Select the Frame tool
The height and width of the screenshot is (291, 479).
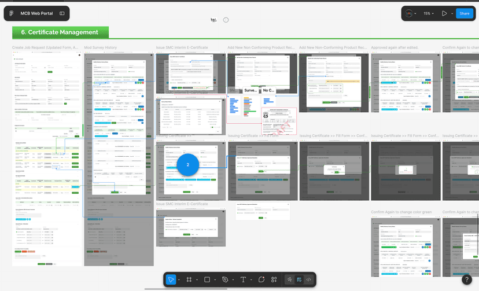click(189, 279)
